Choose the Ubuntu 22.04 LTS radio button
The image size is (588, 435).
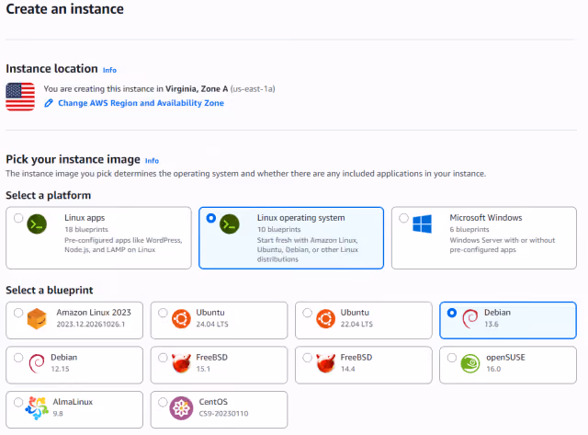(x=307, y=313)
